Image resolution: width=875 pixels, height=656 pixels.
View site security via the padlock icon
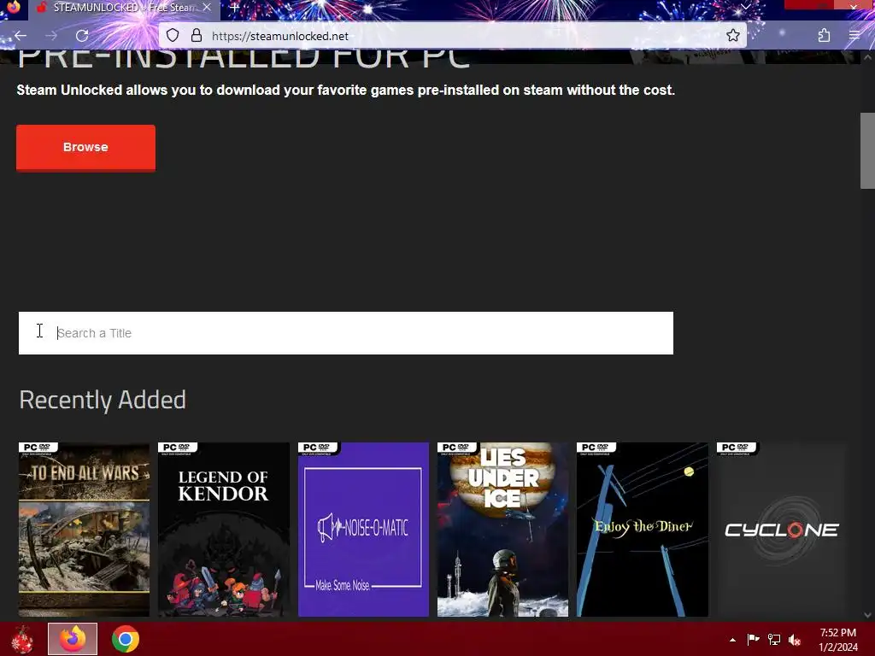click(x=197, y=36)
